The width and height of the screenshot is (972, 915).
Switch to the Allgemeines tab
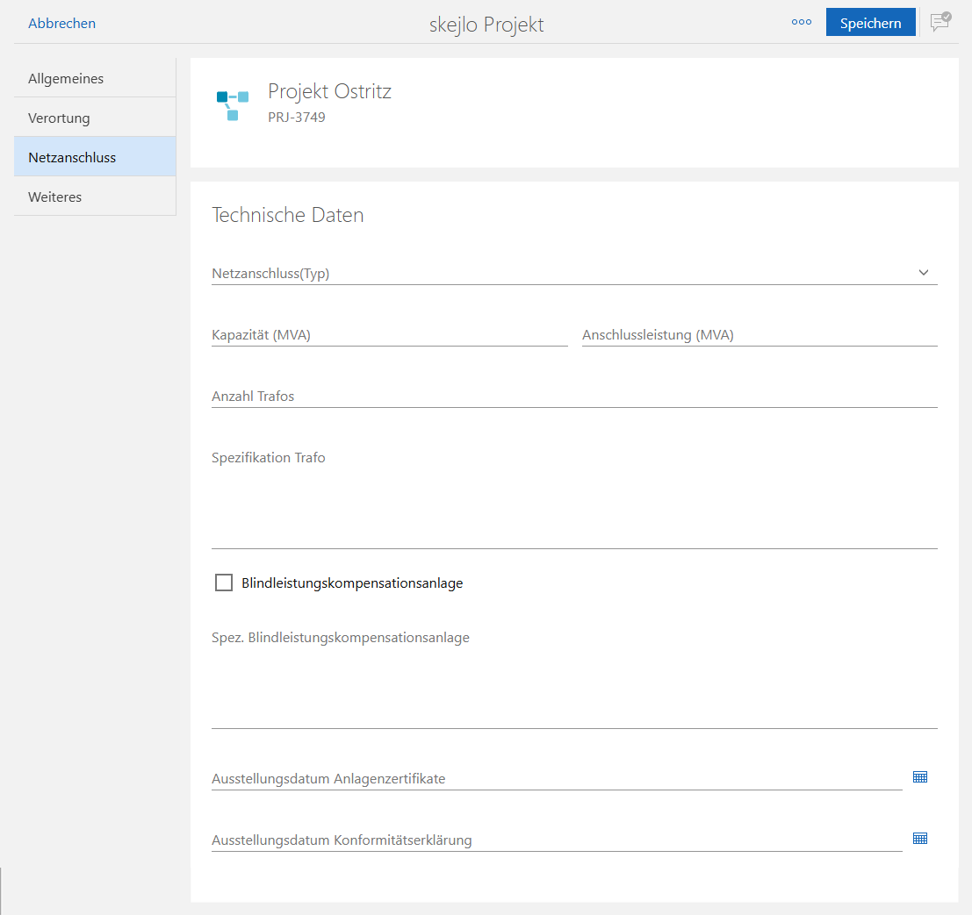pyautogui.click(x=95, y=79)
